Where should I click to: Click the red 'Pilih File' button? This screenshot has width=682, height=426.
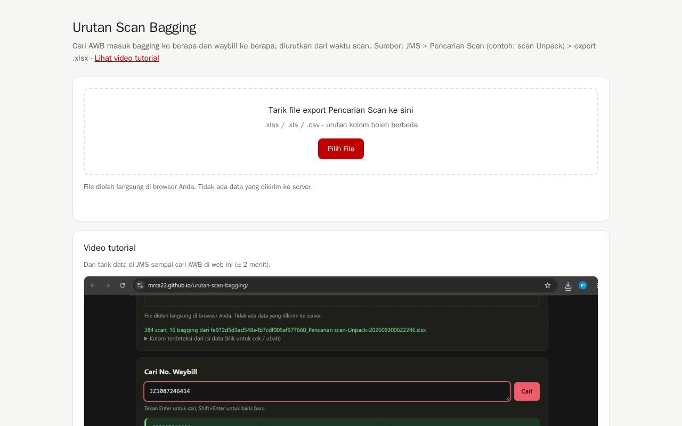tap(341, 149)
